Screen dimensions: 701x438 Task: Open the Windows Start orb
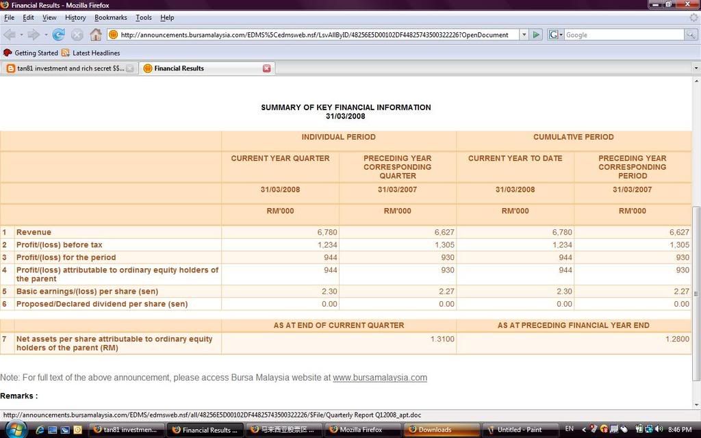coord(15,429)
